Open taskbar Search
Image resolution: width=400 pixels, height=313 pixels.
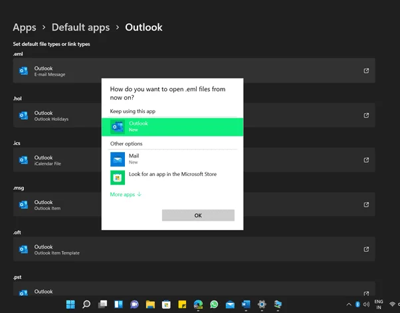[x=86, y=304]
